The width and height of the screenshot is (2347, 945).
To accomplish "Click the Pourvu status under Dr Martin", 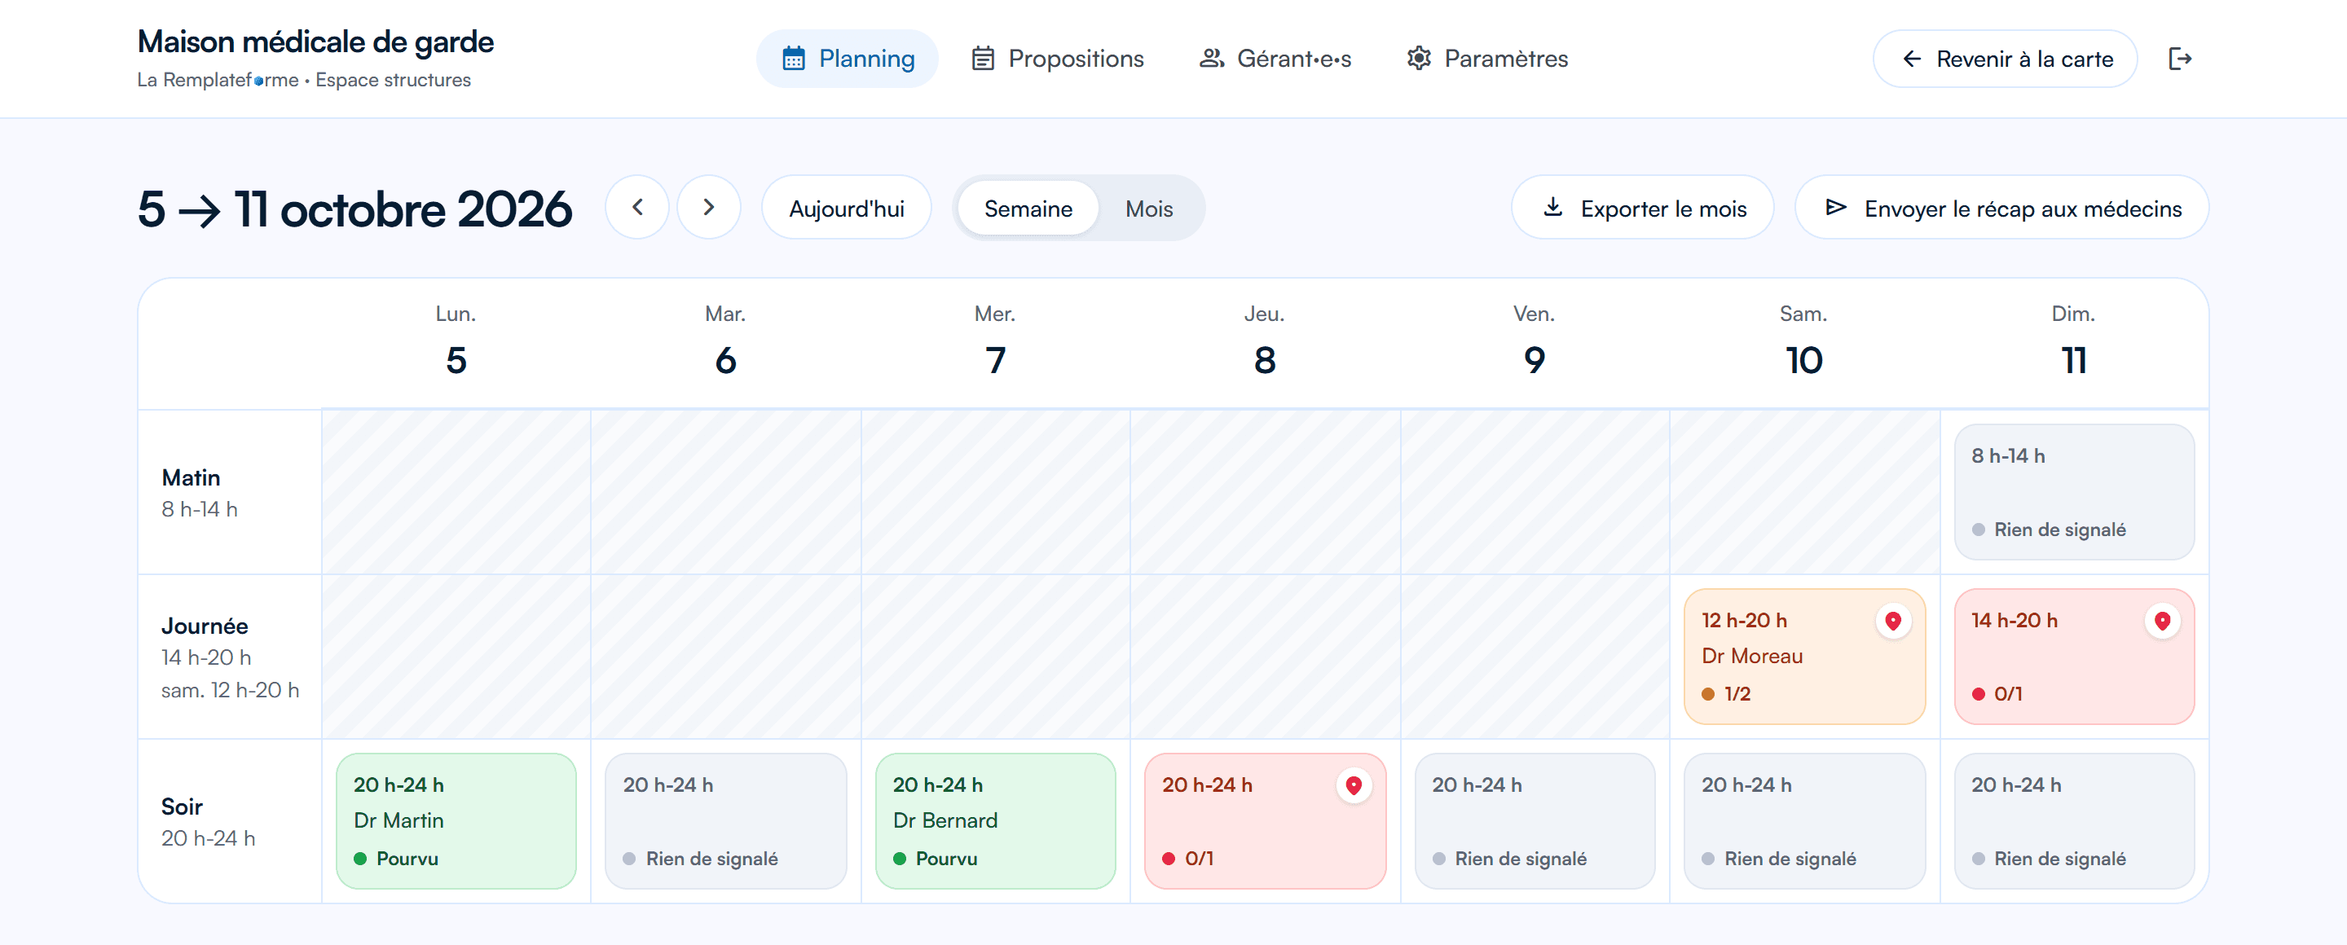I will point(395,859).
